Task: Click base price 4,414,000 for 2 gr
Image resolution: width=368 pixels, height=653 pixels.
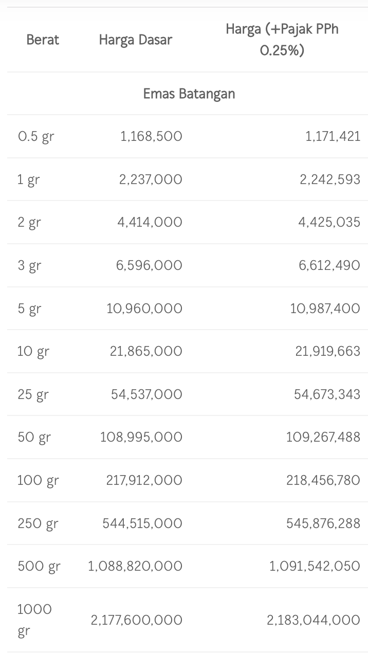Action: click(x=150, y=222)
